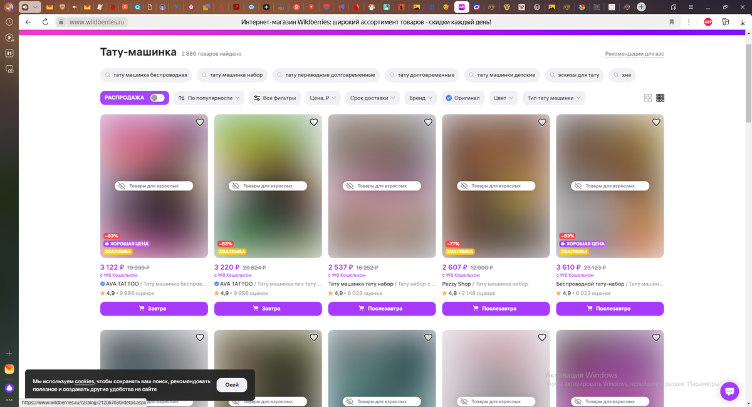
Task: Reveal adult image on the 3 220 ₽ card
Action: point(268,186)
